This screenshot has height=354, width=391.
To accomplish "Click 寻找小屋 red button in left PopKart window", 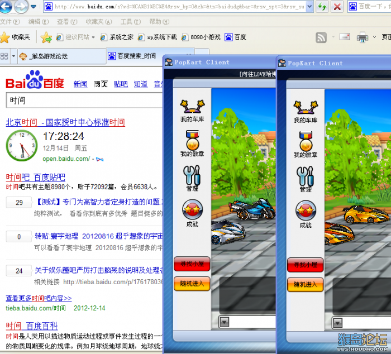I will coord(192,264).
